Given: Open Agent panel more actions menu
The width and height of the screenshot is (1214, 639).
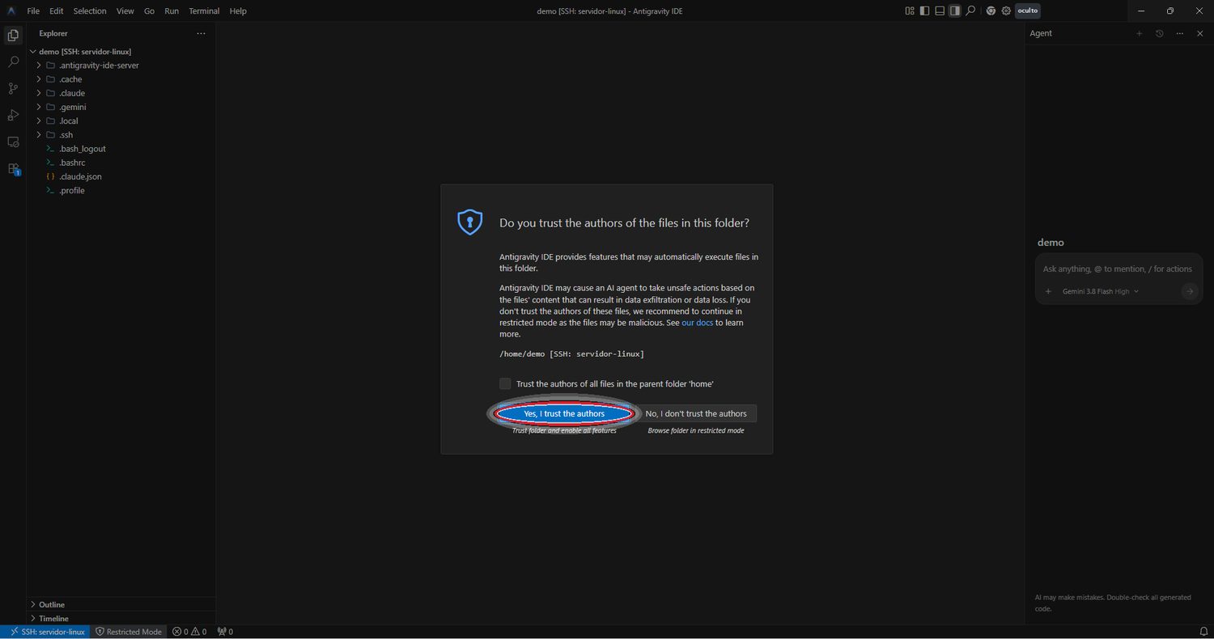Looking at the screenshot, I should [x=1180, y=33].
